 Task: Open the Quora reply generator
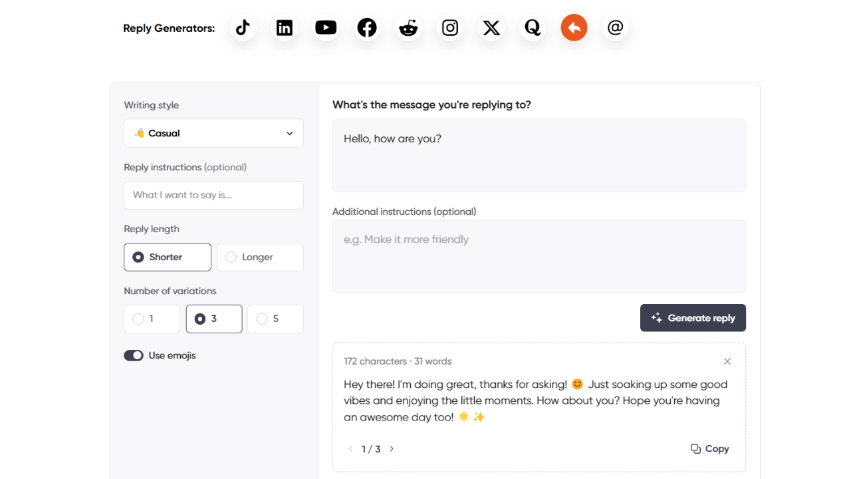(533, 27)
